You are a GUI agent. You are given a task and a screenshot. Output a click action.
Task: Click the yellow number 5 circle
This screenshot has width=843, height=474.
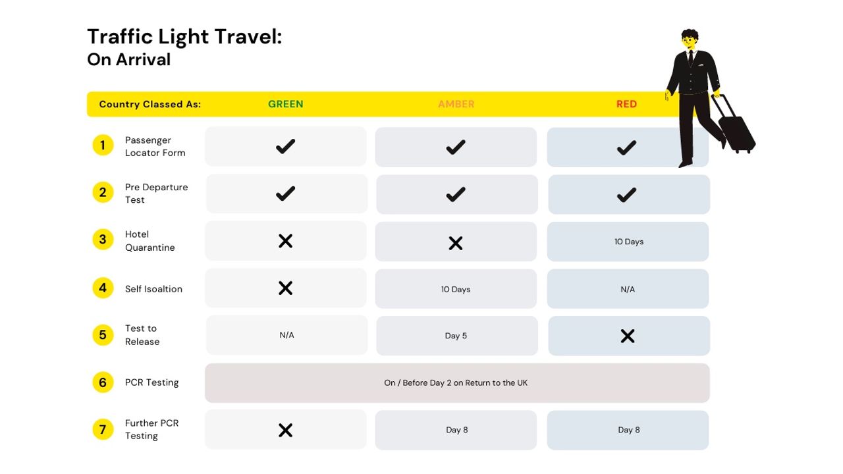click(x=103, y=334)
